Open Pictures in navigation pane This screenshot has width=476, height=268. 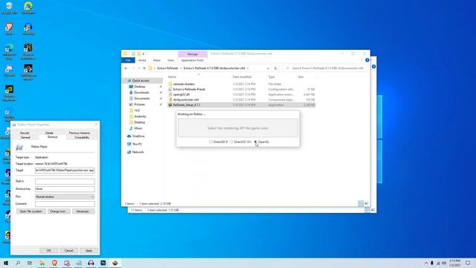[x=139, y=104]
